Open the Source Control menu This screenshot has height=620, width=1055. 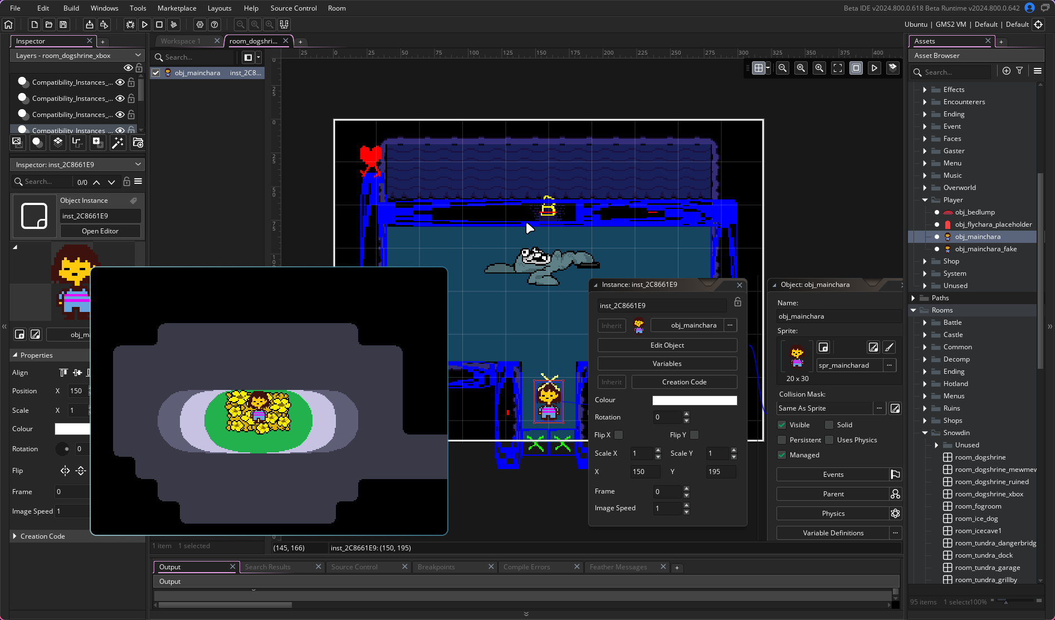click(294, 8)
